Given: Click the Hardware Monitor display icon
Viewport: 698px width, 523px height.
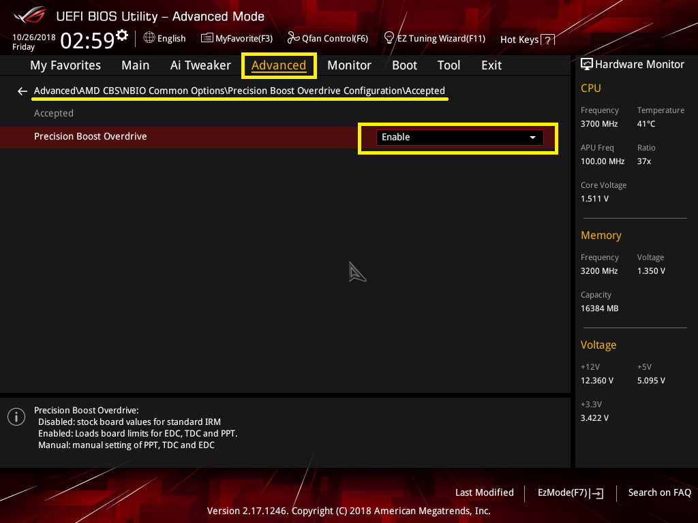Looking at the screenshot, I should pos(587,65).
